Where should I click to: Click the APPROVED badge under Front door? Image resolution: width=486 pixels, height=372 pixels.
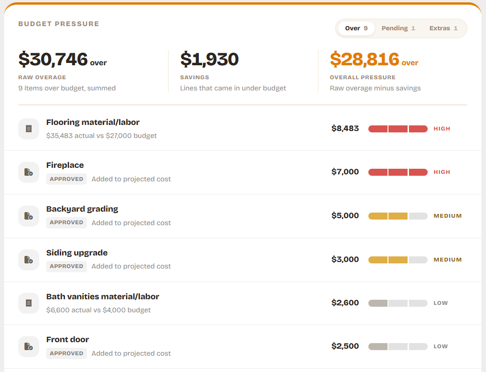point(66,353)
